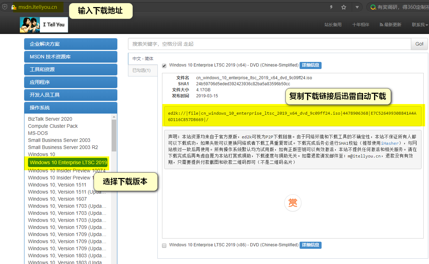
Task: Switch to the 中文 - 简体 tab
Action: pyautogui.click(x=143, y=59)
